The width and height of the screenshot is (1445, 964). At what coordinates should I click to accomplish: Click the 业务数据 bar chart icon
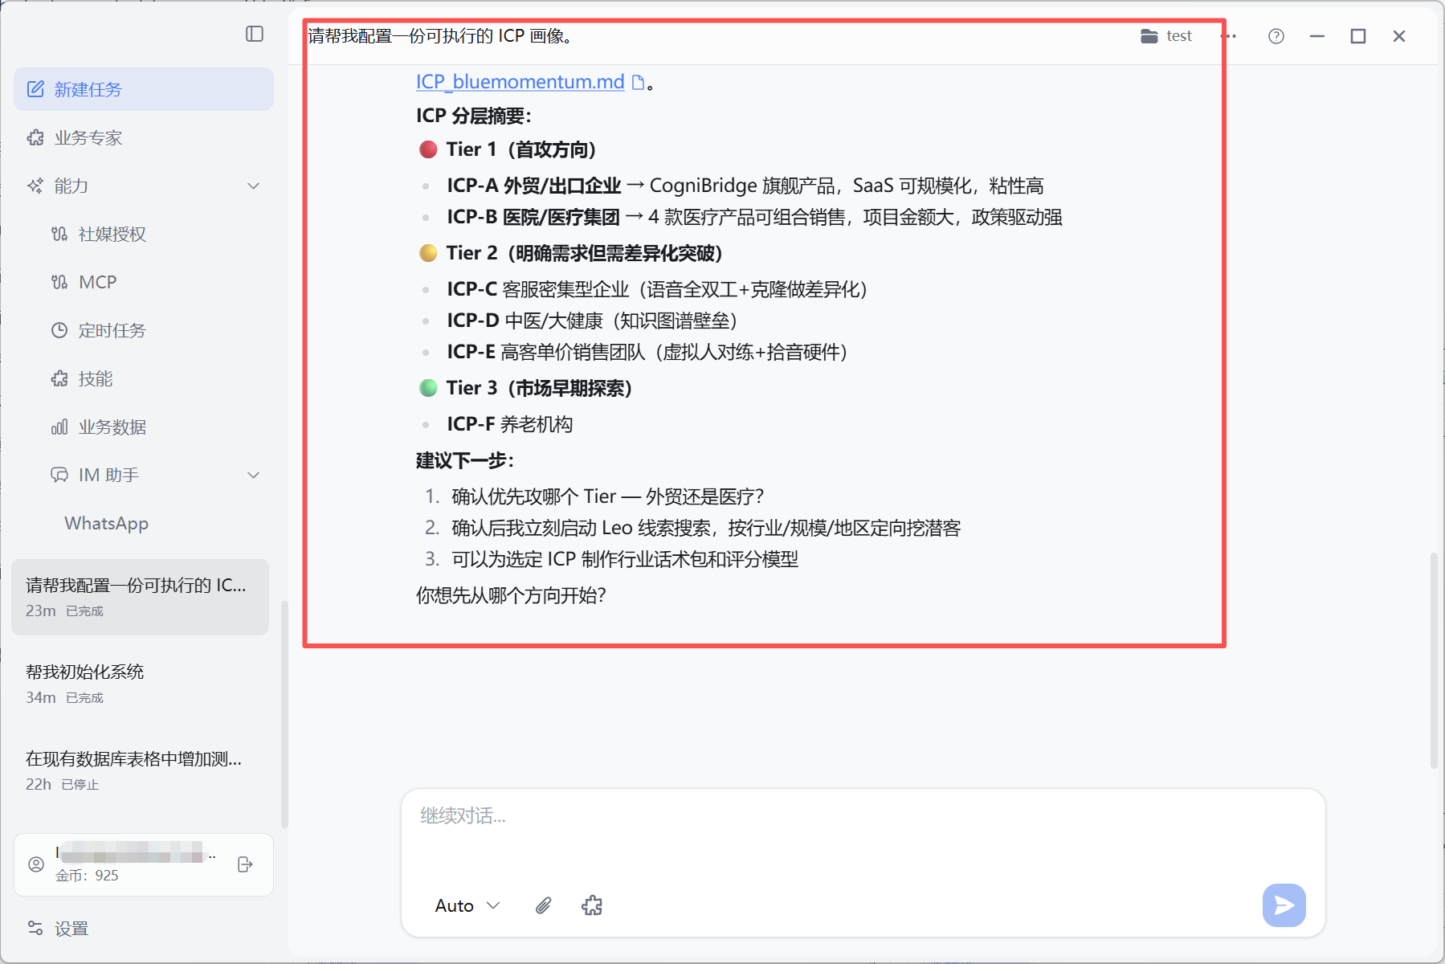59,427
